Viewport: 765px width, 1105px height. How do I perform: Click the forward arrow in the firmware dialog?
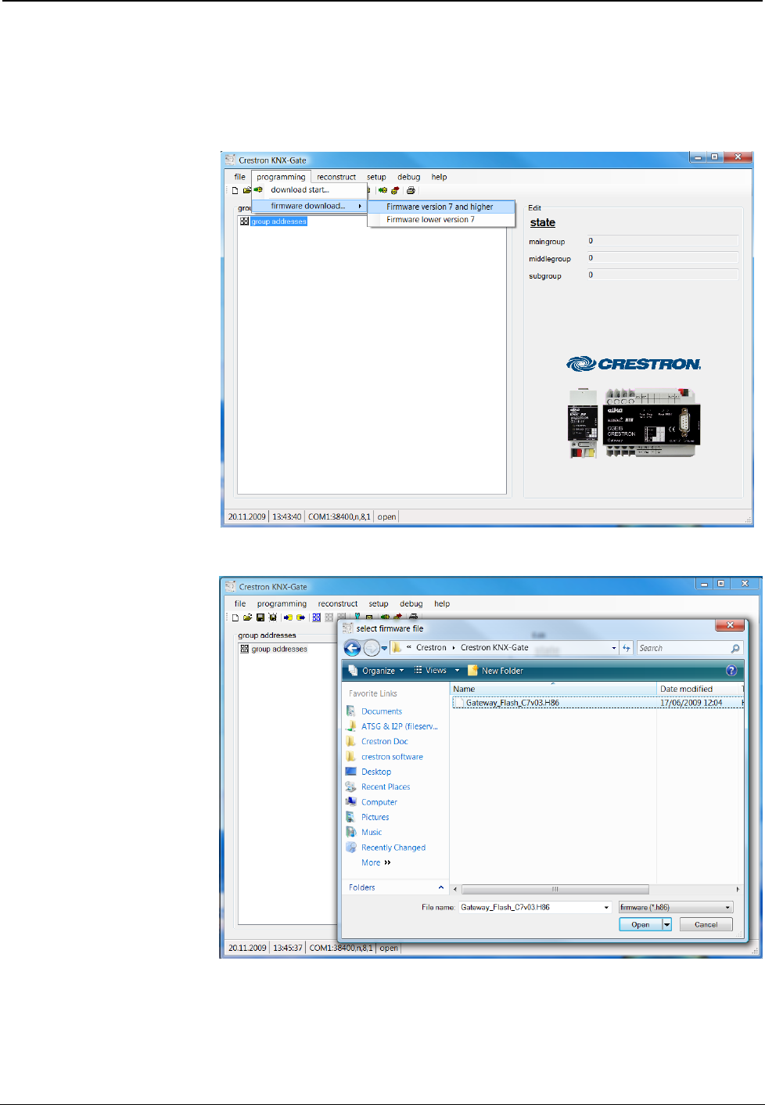[x=372, y=648]
